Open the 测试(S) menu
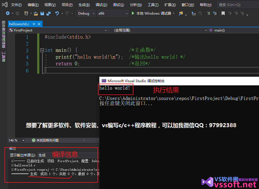The width and height of the screenshot is (259, 189). (119, 5)
